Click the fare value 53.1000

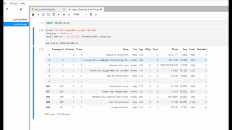tap(183, 71)
